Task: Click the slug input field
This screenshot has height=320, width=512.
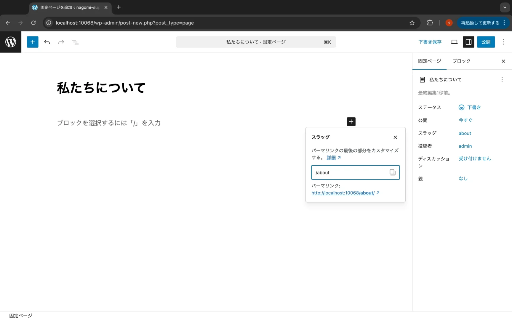Action: point(350,172)
